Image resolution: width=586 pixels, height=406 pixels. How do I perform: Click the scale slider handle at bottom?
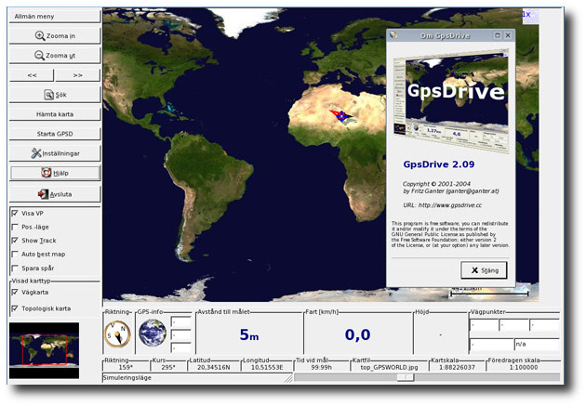pyautogui.click(x=406, y=377)
